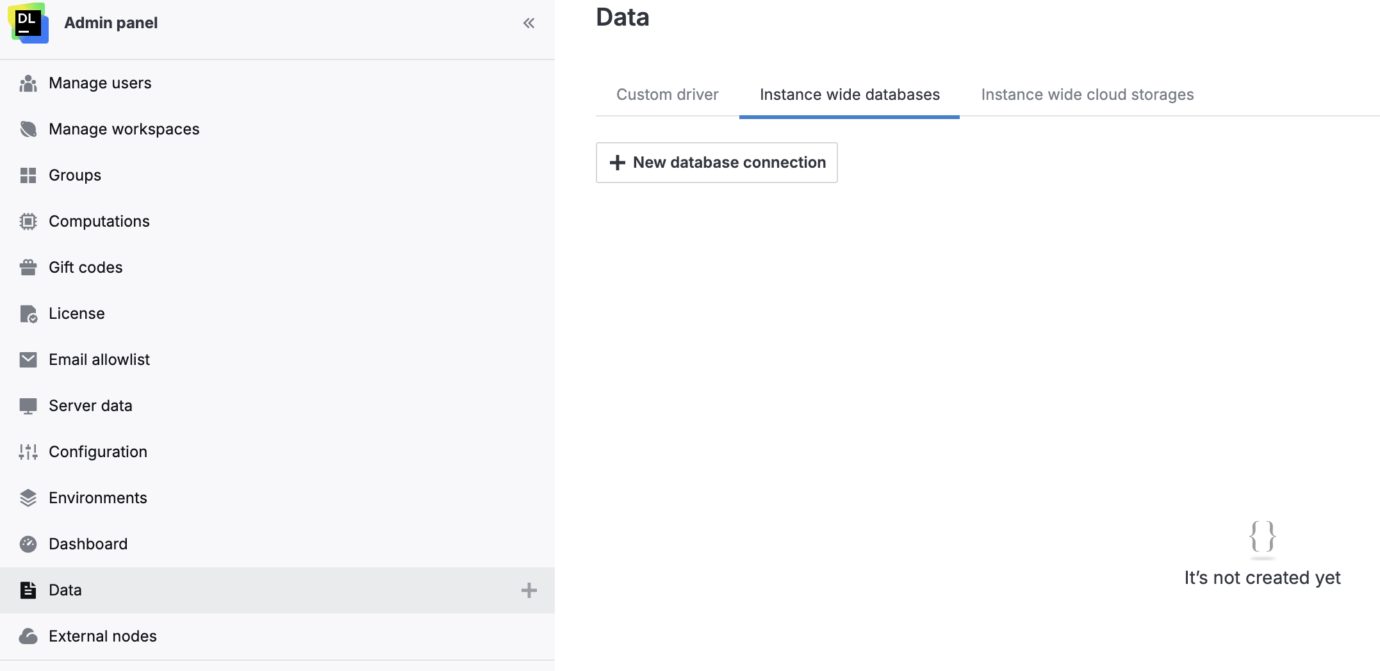Select Data in the sidebar menu

(65, 590)
